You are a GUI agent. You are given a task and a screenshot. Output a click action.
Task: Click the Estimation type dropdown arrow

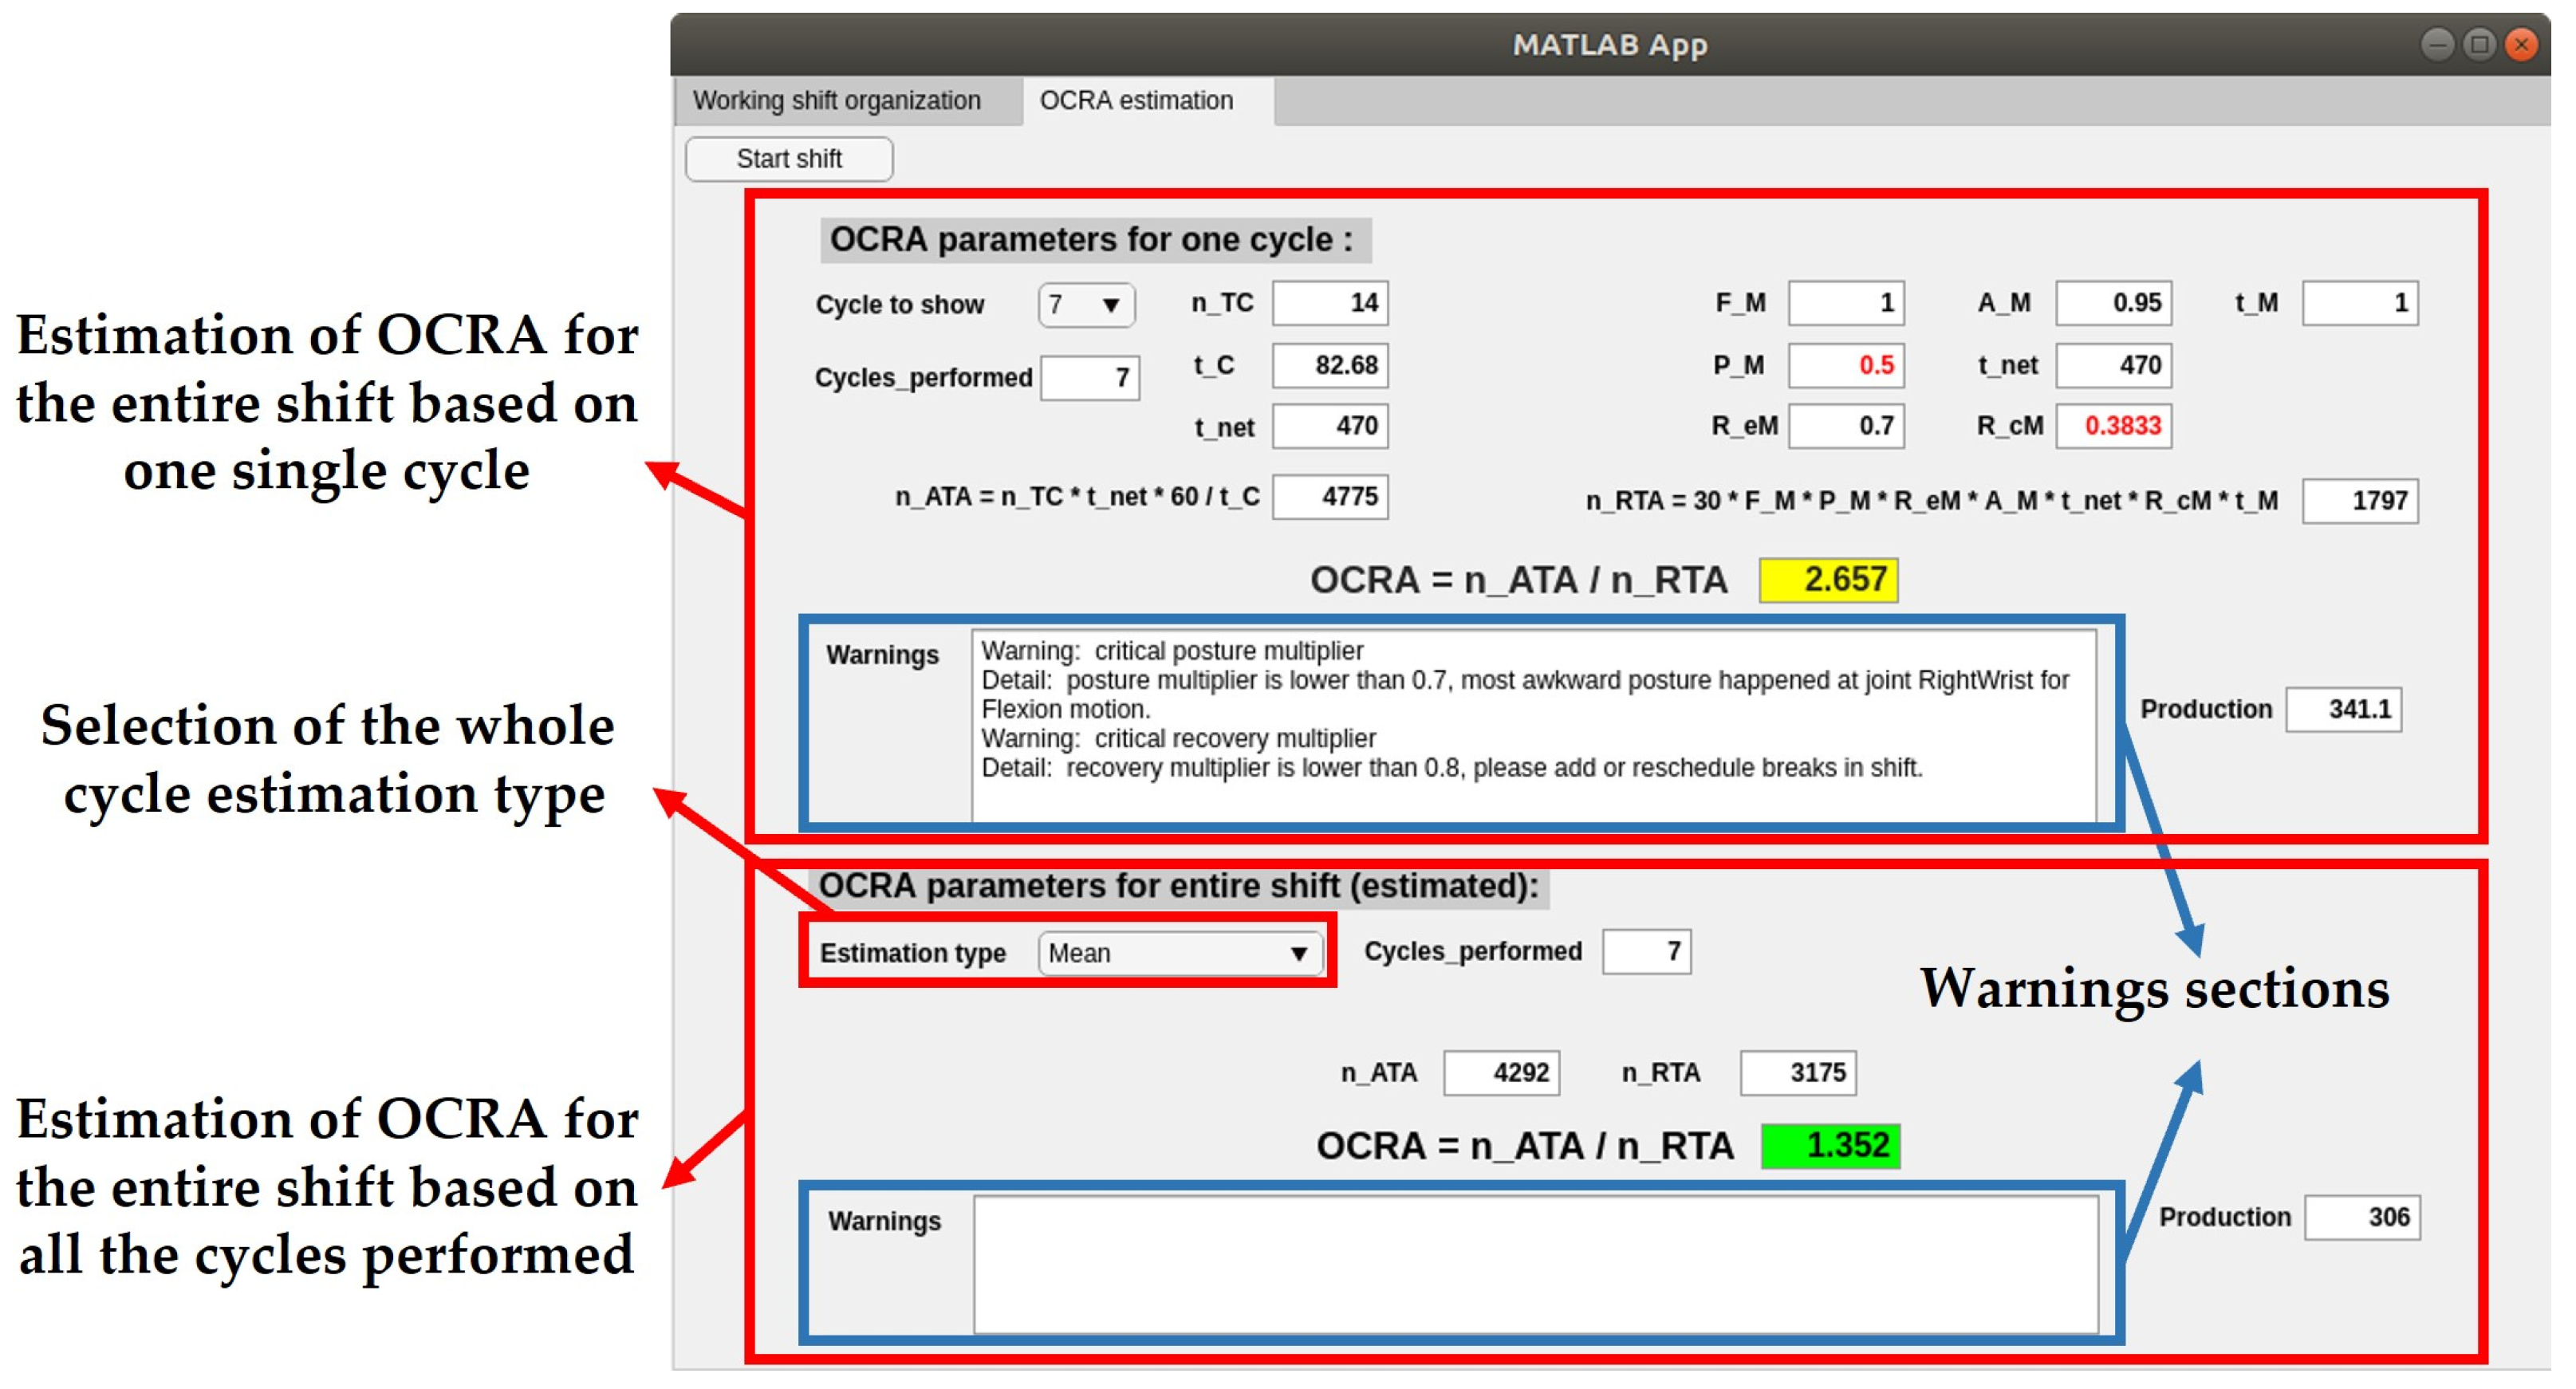click(x=1298, y=953)
